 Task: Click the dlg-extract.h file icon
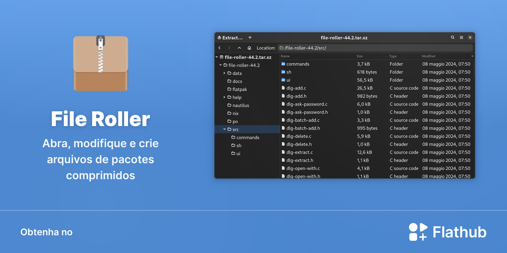(283, 160)
